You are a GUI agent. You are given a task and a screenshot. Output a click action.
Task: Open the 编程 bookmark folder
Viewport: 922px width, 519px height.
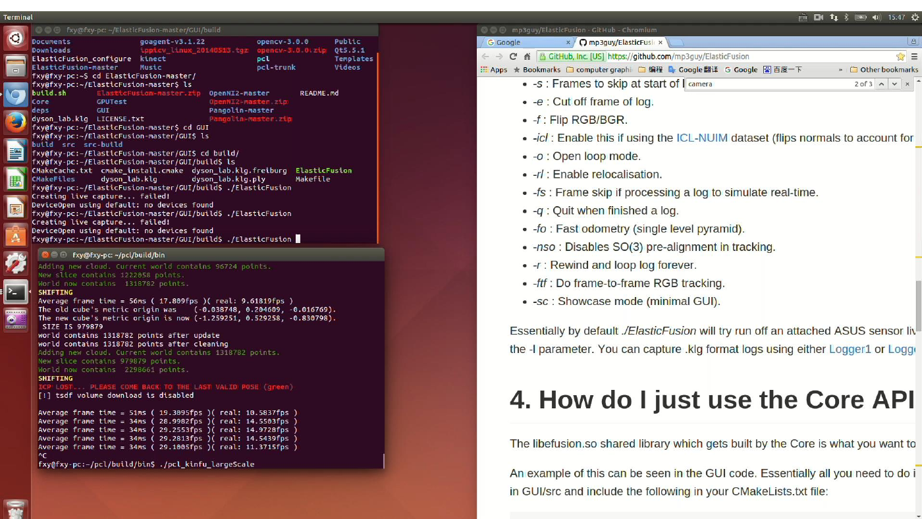[x=650, y=70]
